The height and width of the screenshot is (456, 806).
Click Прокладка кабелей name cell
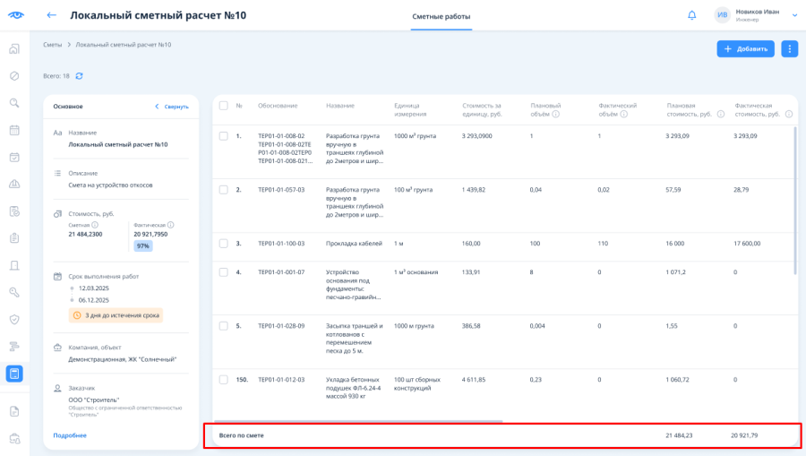(x=354, y=244)
